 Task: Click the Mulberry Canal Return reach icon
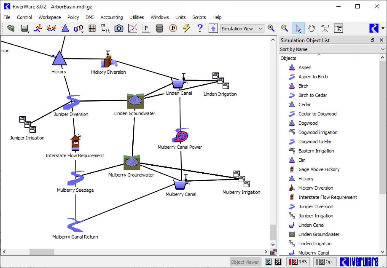[x=75, y=225]
